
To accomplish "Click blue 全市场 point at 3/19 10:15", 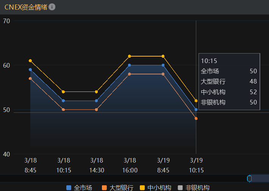I will (196, 109).
